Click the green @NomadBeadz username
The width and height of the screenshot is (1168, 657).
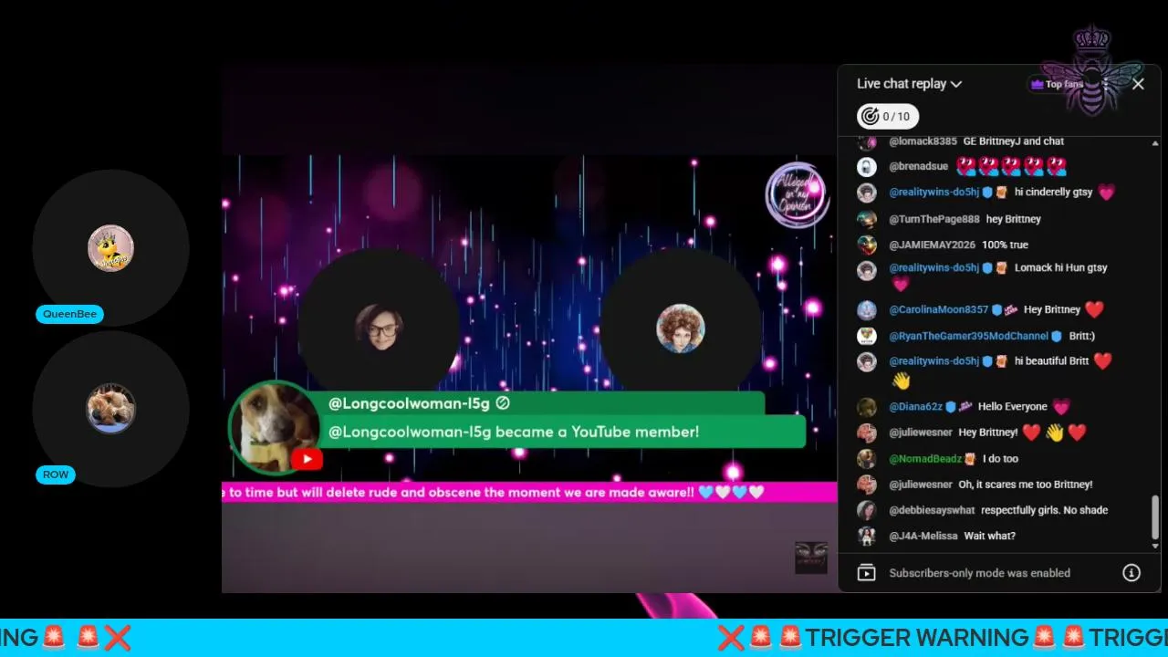(x=925, y=459)
